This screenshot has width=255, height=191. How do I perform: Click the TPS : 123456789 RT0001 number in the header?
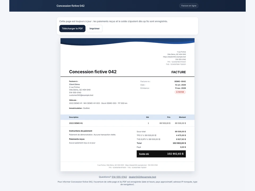click(176, 62)
